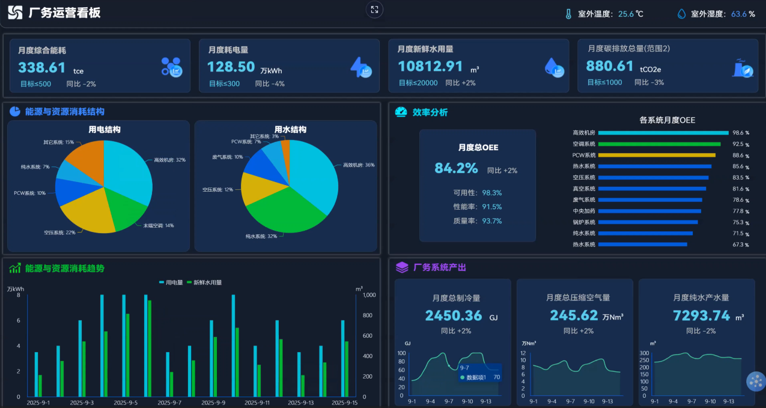This screenshot has width=766, height=408.
Task: Click the 能源与资源消耗结构 section heading
Action: pyautogui.click(x=65, y=111)
